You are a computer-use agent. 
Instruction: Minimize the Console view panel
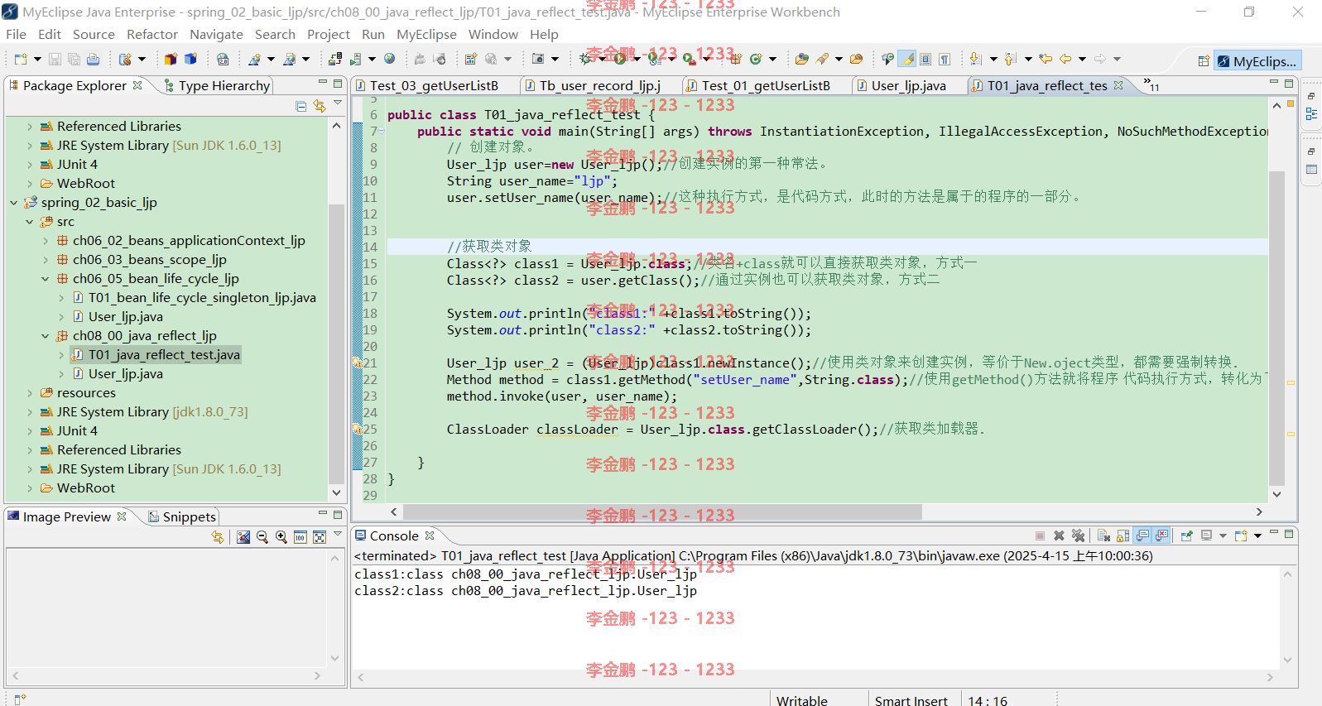tap(1275, 533)
